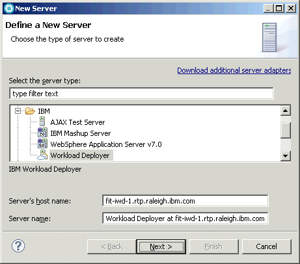The height and width of the screenshot is (264, 300).
Task: Click the Select the server type label
Action: point(45,81)
